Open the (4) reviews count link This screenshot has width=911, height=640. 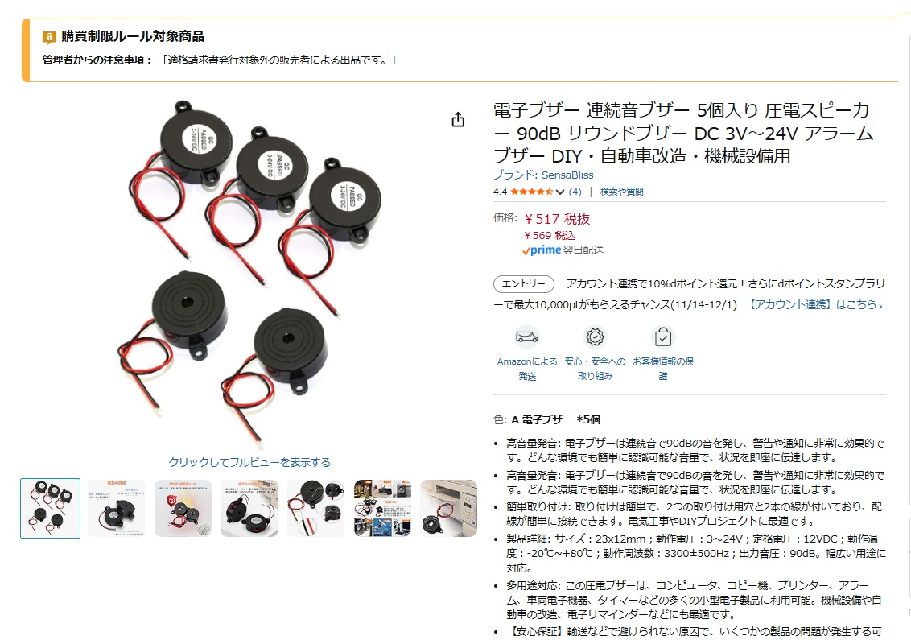tap(575, 192)
